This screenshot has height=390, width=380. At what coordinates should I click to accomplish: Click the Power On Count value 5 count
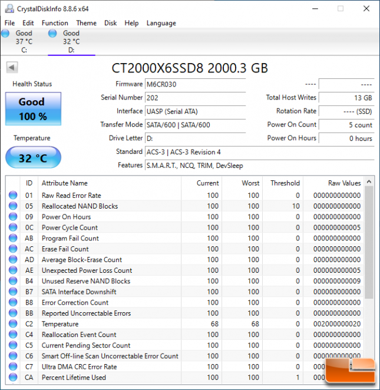coord(346,125)
